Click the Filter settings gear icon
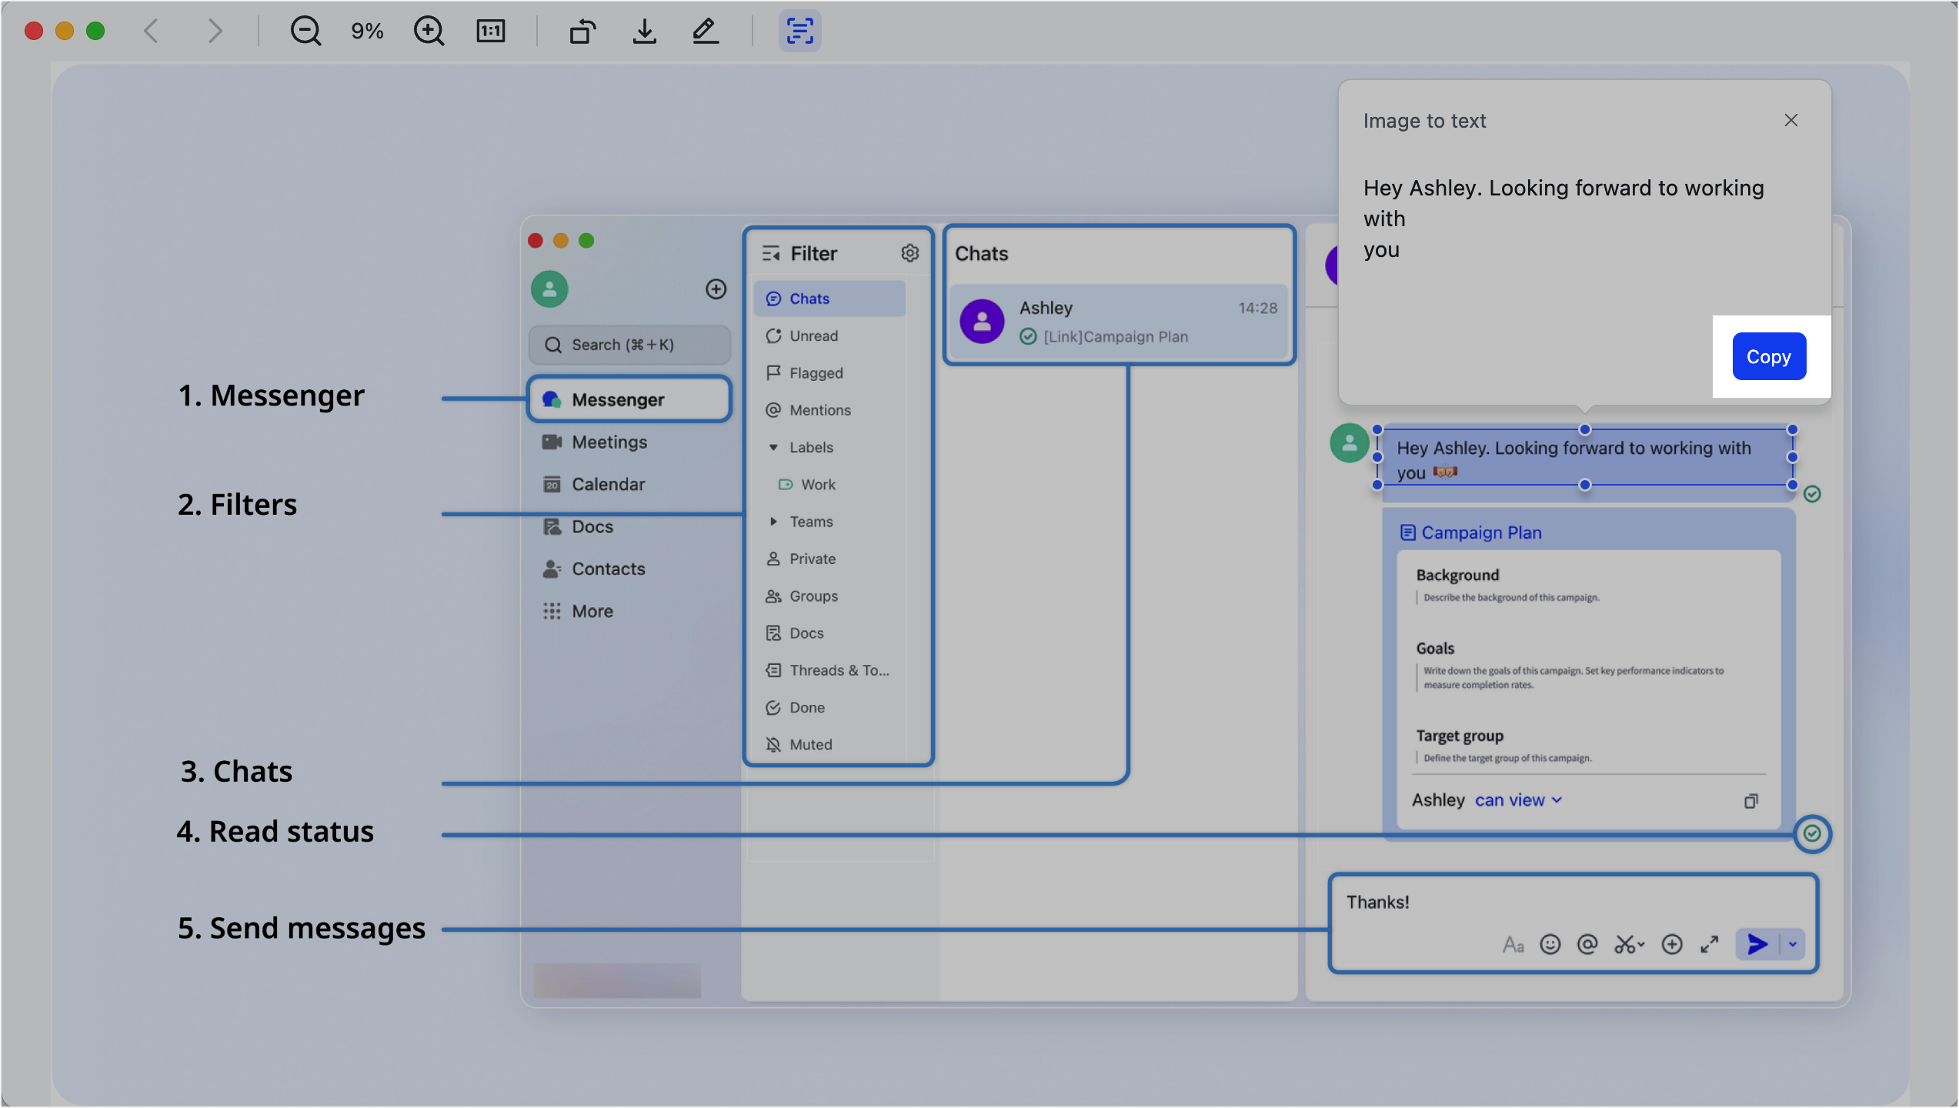The height and width of the screenshot is (1108, 1959). pos(909,253)
